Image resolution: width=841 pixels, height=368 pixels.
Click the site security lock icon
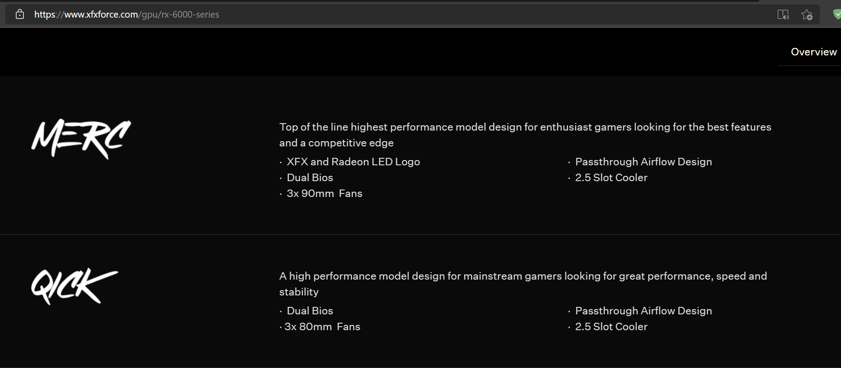(20, 15)
